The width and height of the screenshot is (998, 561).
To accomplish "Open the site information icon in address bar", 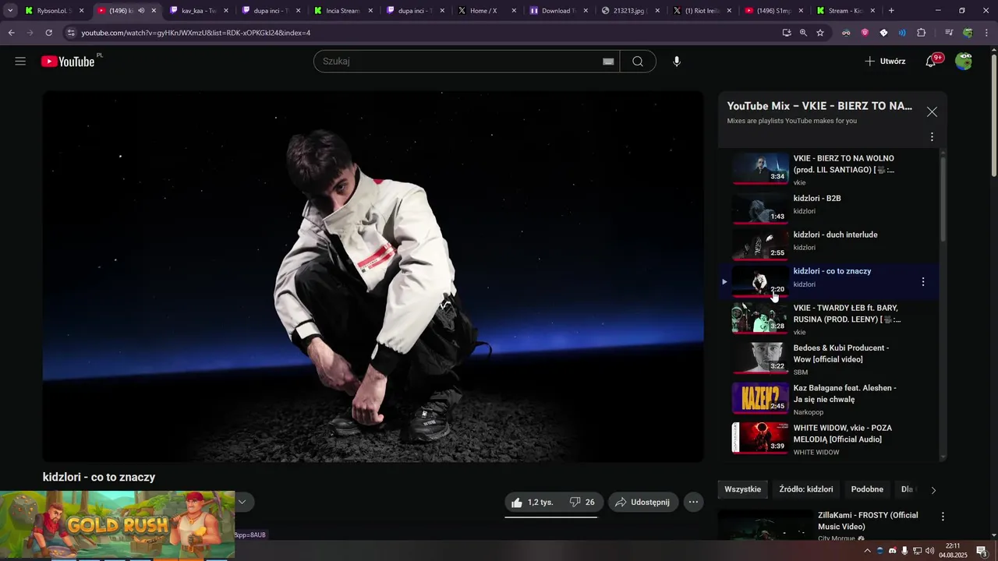I will click(x=71, y=33).
